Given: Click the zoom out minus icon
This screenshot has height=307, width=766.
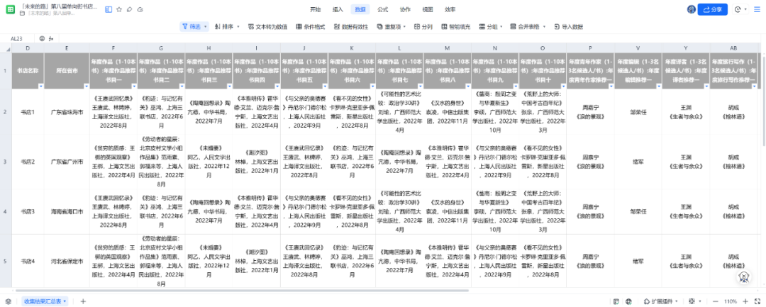Looking at the screenshot, I should tap(716, 301).
